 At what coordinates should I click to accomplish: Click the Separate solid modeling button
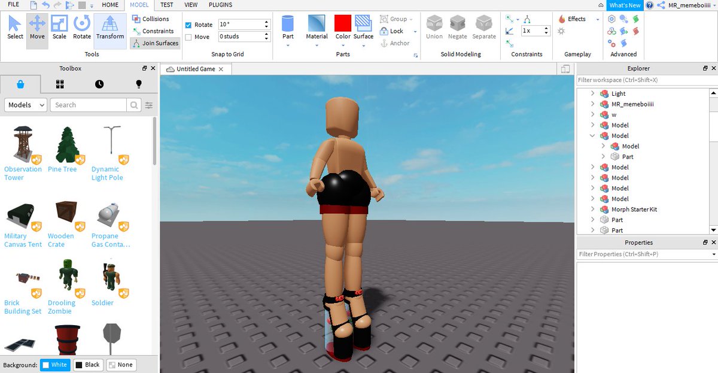click(x=484, y=28)
